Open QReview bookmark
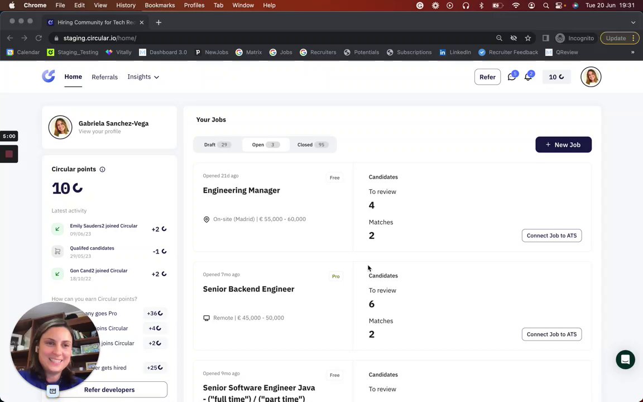This screenshot has width=643, height=402. click(562, 52)
